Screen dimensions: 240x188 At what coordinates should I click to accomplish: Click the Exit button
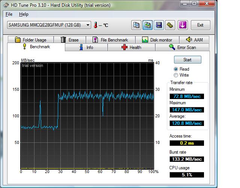click(200, 25)
